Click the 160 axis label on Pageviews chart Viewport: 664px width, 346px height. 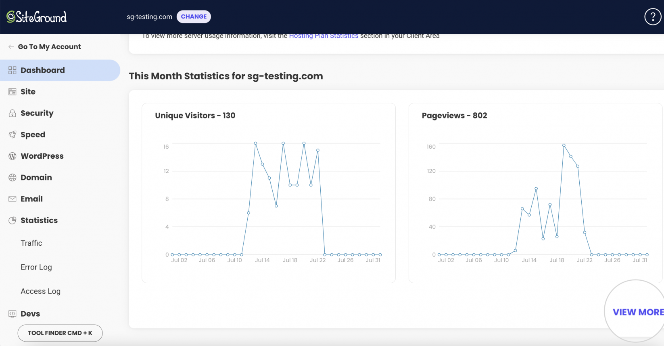pos(431,147)
